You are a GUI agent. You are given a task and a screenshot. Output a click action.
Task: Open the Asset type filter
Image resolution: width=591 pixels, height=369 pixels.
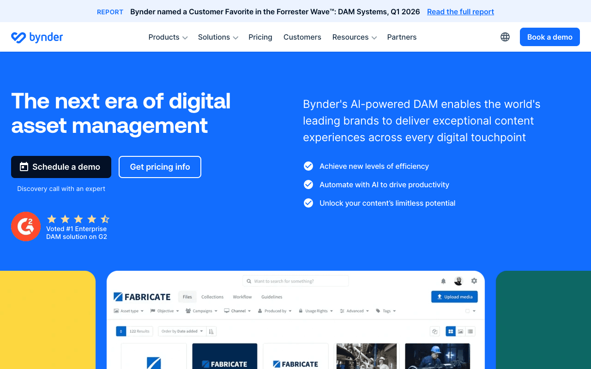click(x=129, y=311)
